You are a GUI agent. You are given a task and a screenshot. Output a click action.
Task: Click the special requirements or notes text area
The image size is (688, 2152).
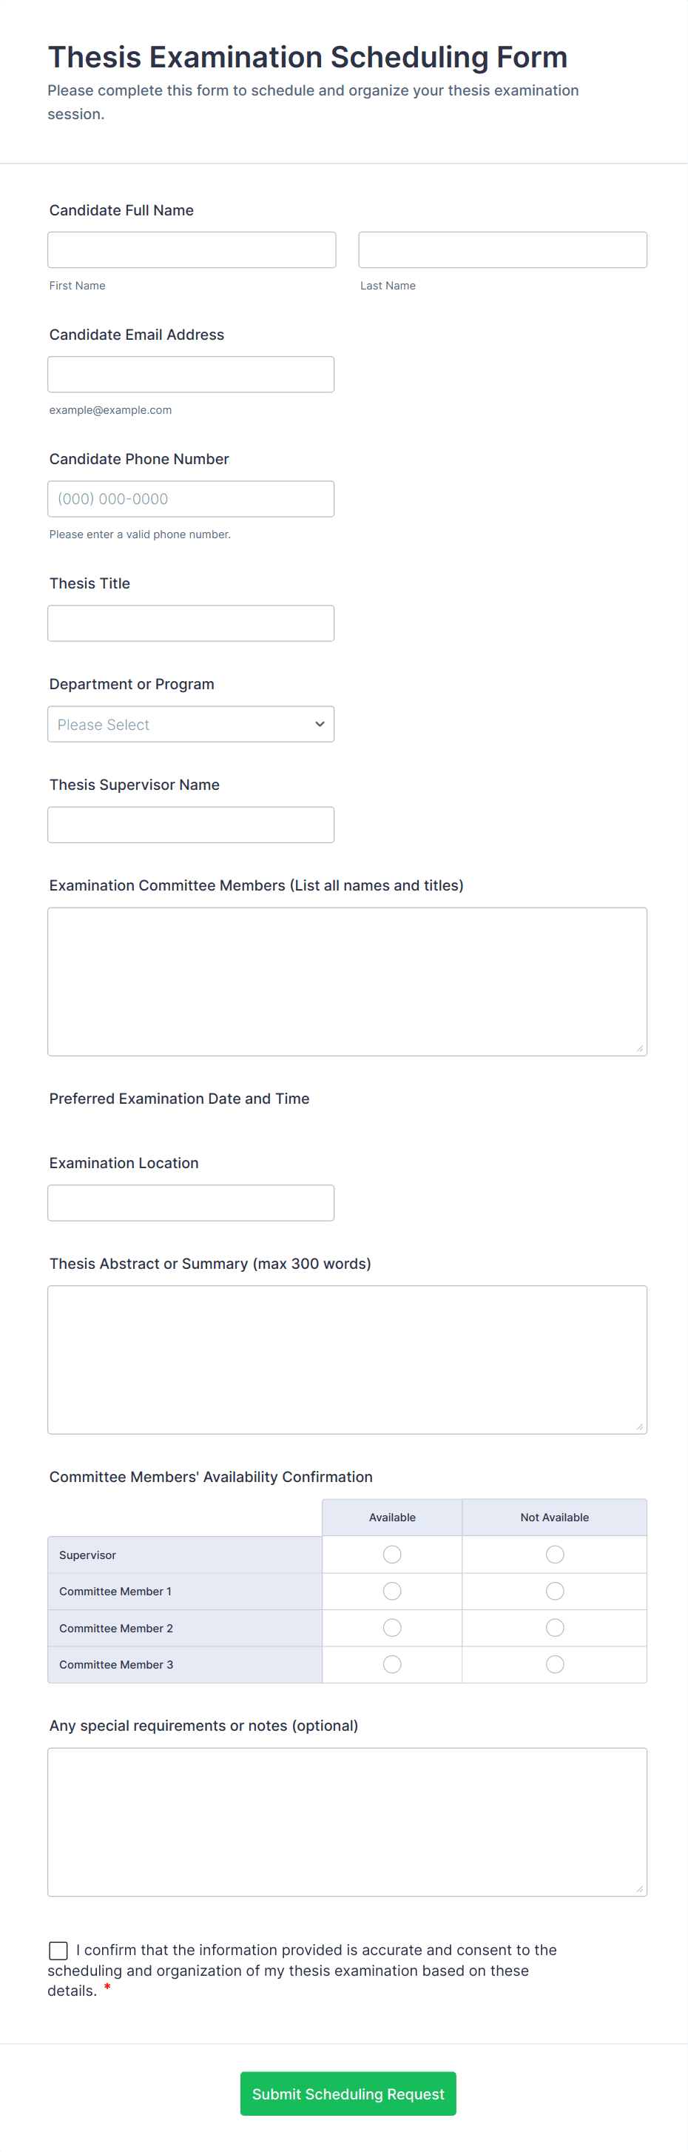point(346,1821)
